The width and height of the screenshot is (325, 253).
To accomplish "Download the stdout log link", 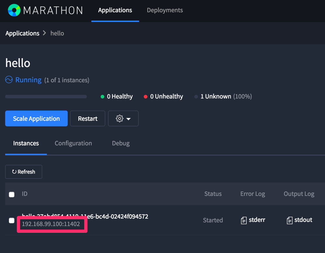I will 303,220.
